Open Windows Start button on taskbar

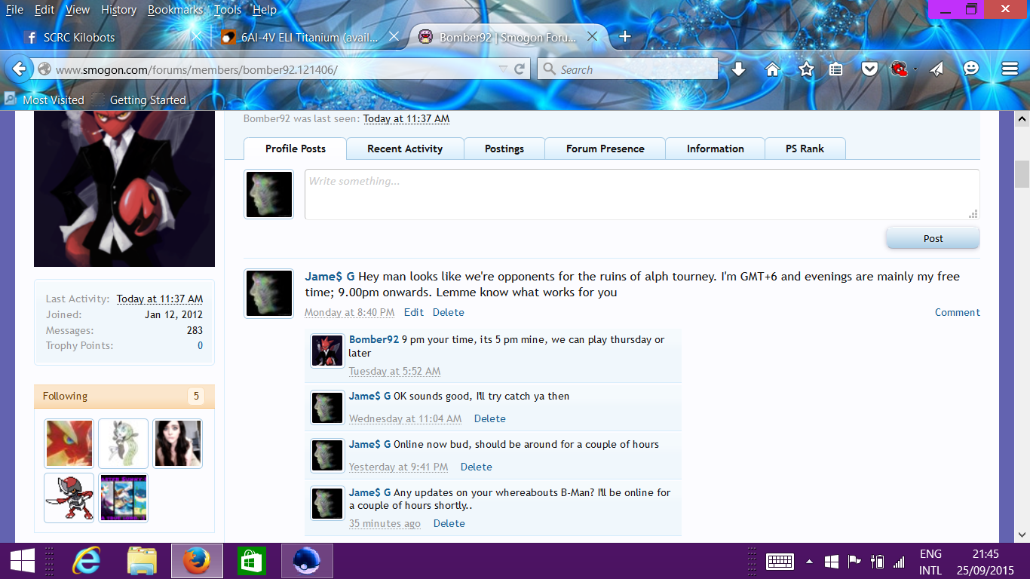click(22, 561)
